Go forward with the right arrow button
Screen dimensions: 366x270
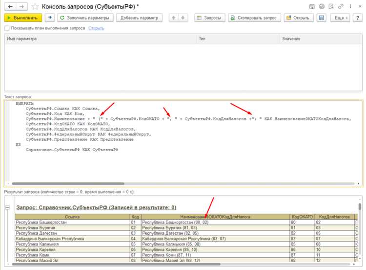click(22, 6)
